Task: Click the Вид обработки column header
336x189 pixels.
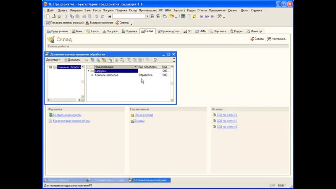Action: [150, 67]
